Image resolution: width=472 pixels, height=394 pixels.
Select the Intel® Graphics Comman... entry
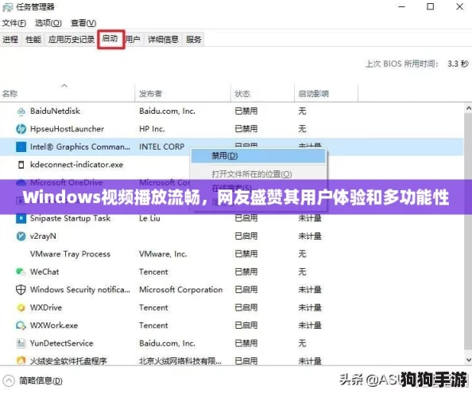coord(80,146)
